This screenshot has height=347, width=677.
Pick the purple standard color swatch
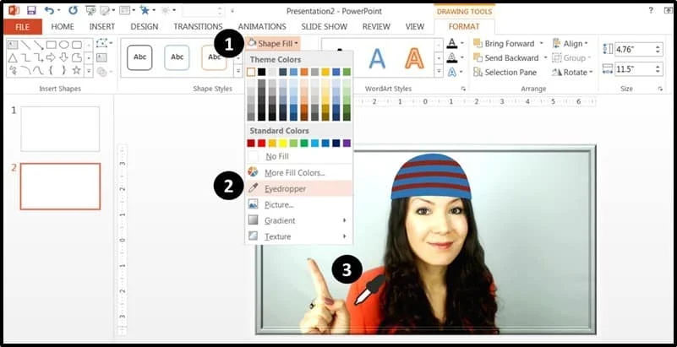347,144
